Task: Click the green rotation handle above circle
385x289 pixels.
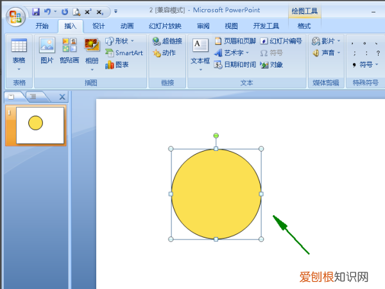Action: point(216,136)
